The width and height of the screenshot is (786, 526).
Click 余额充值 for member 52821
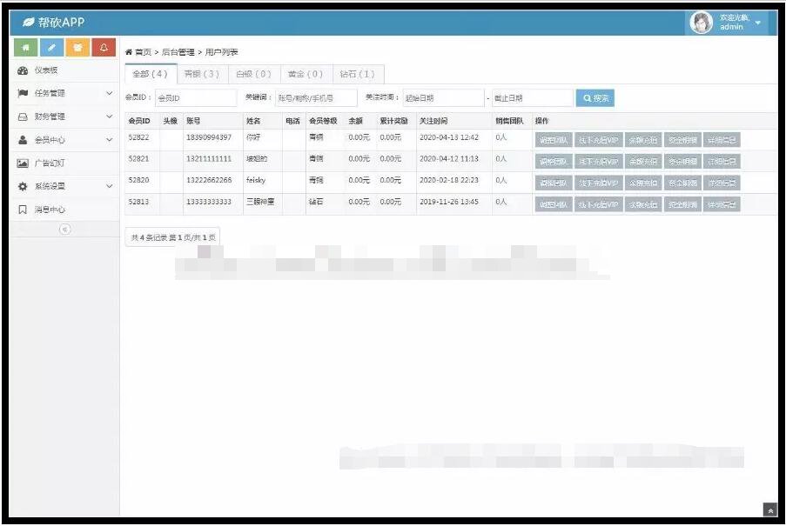pyautogui.click(x=643, y=162)
